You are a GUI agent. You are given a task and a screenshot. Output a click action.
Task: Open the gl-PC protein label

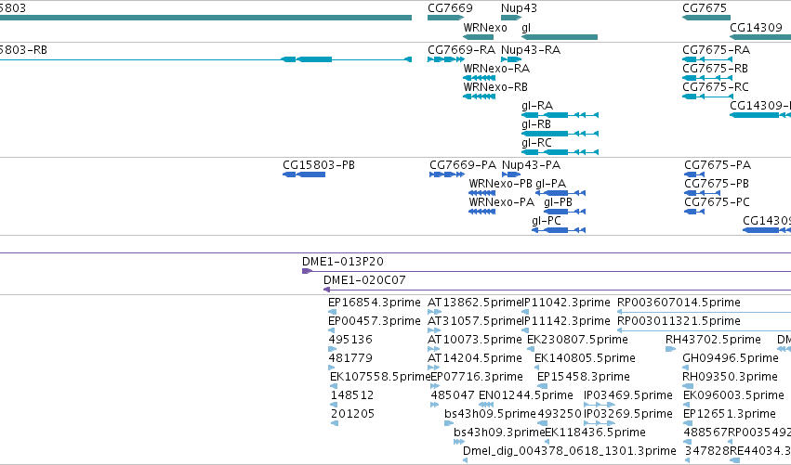tap(547, 221)
